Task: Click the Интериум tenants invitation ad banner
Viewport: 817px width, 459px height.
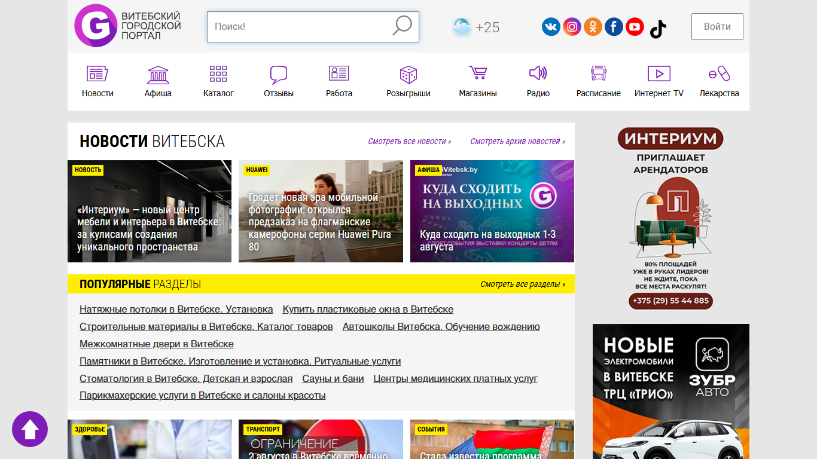Action: (671, 218)
